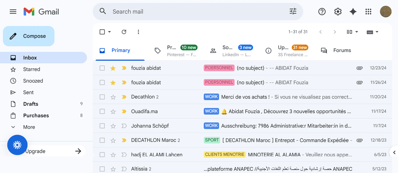Click the Refresh mail icon

(x=124, y=32)
